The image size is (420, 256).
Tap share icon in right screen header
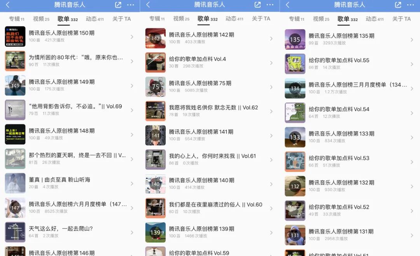point(398,5)
